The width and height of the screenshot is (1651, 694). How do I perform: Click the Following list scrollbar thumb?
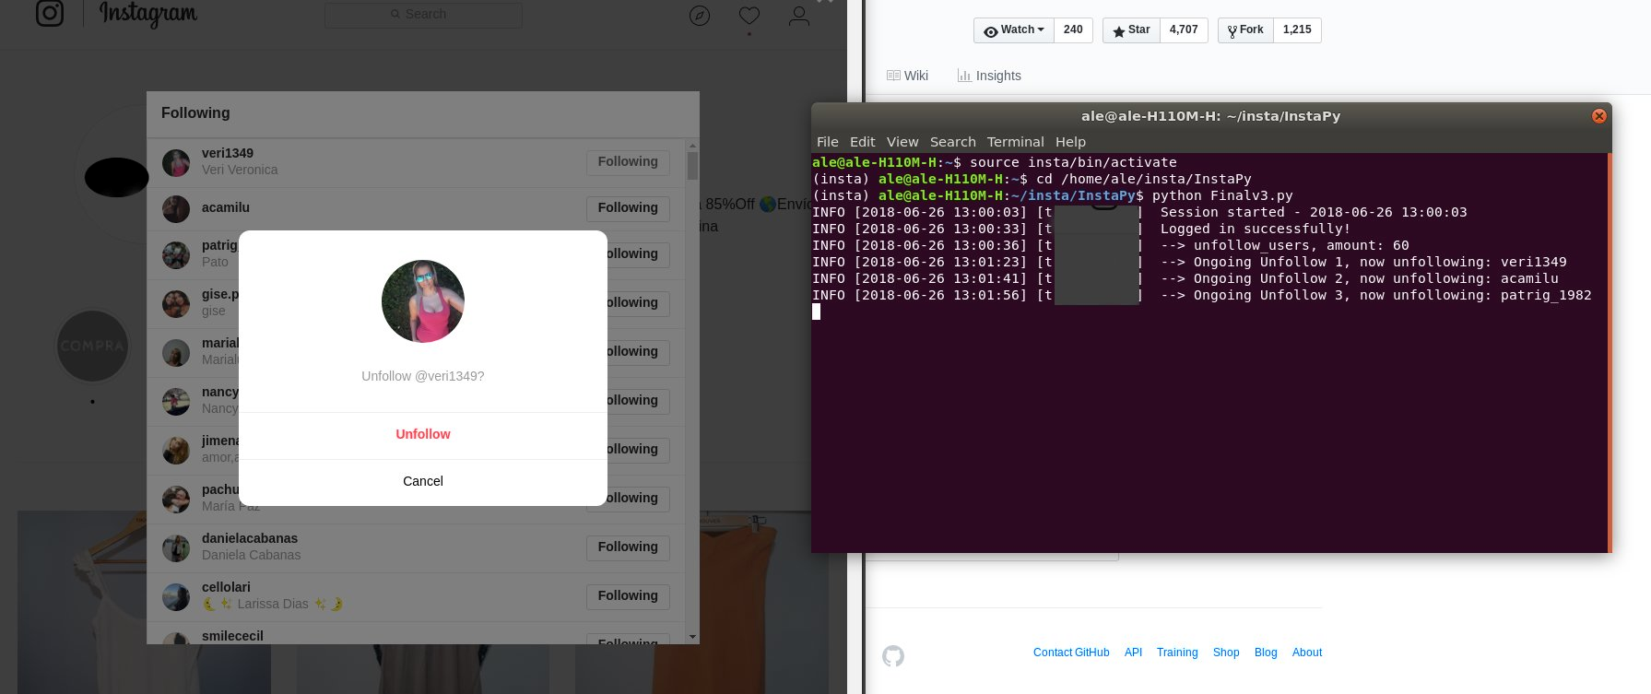(x=692, y=166)
